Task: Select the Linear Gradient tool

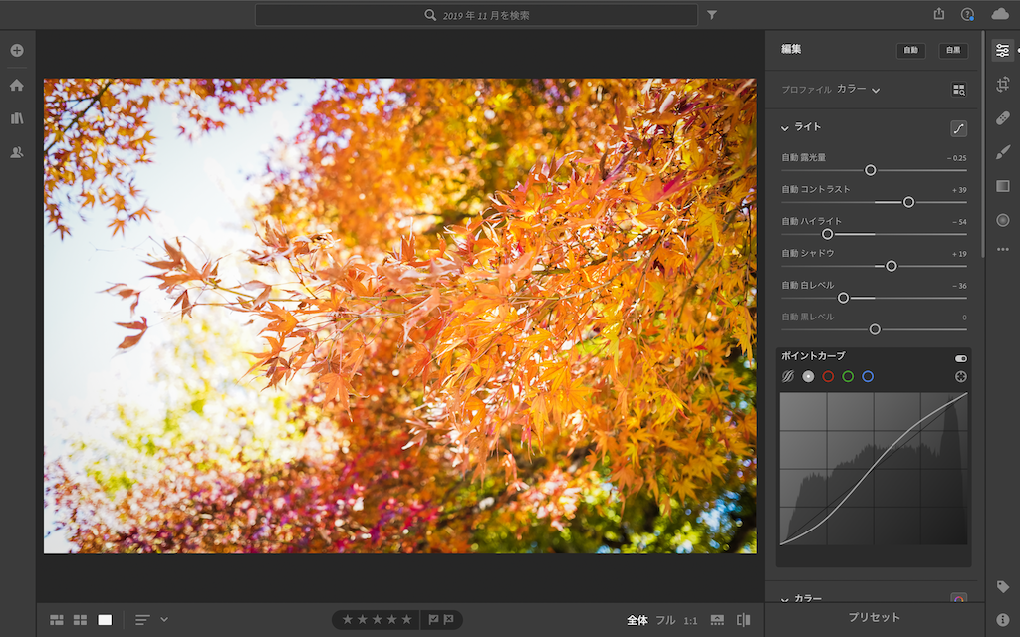Action: click(x=1002, y=186)
